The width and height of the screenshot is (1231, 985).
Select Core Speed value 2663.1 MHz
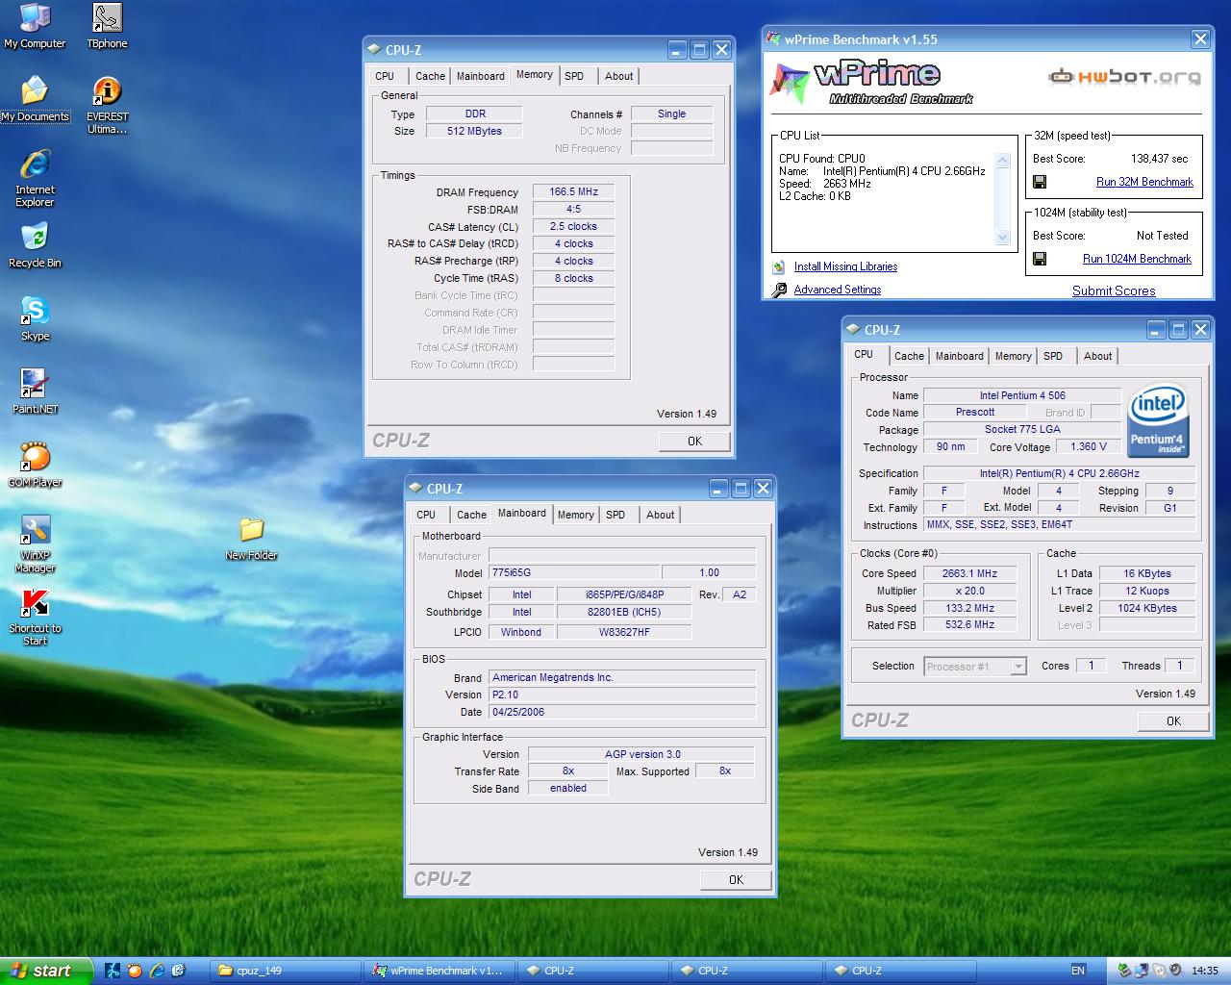click(969, 573)
